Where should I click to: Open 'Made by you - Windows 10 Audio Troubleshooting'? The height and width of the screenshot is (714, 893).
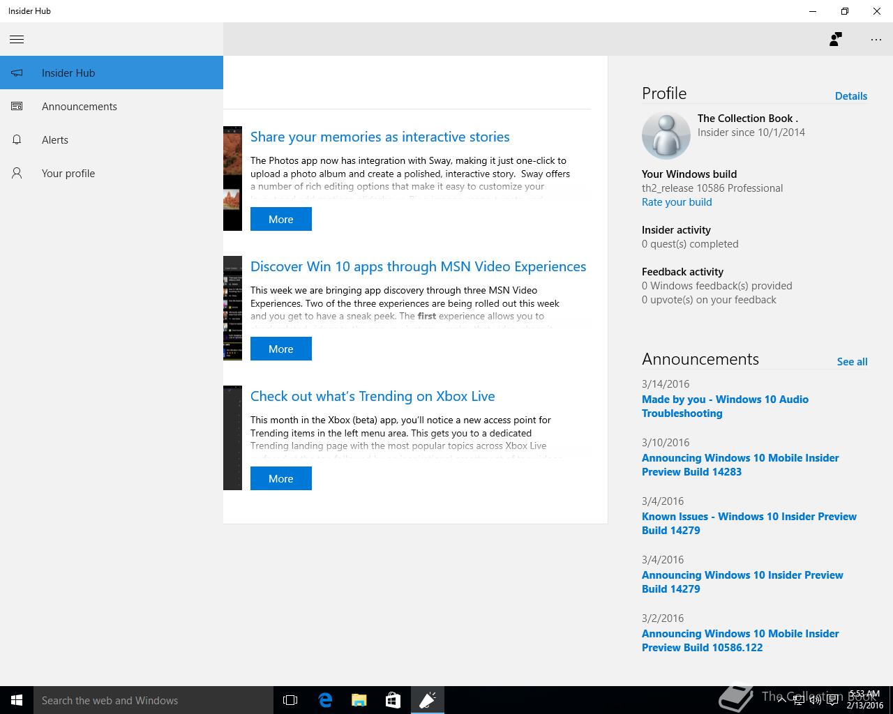(x=725, y=407)
